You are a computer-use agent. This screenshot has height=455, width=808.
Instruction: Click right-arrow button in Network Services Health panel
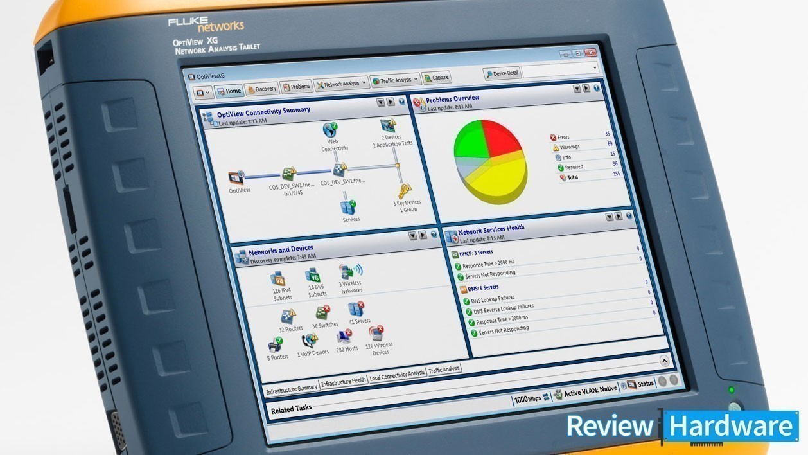(x=619, y=217)
